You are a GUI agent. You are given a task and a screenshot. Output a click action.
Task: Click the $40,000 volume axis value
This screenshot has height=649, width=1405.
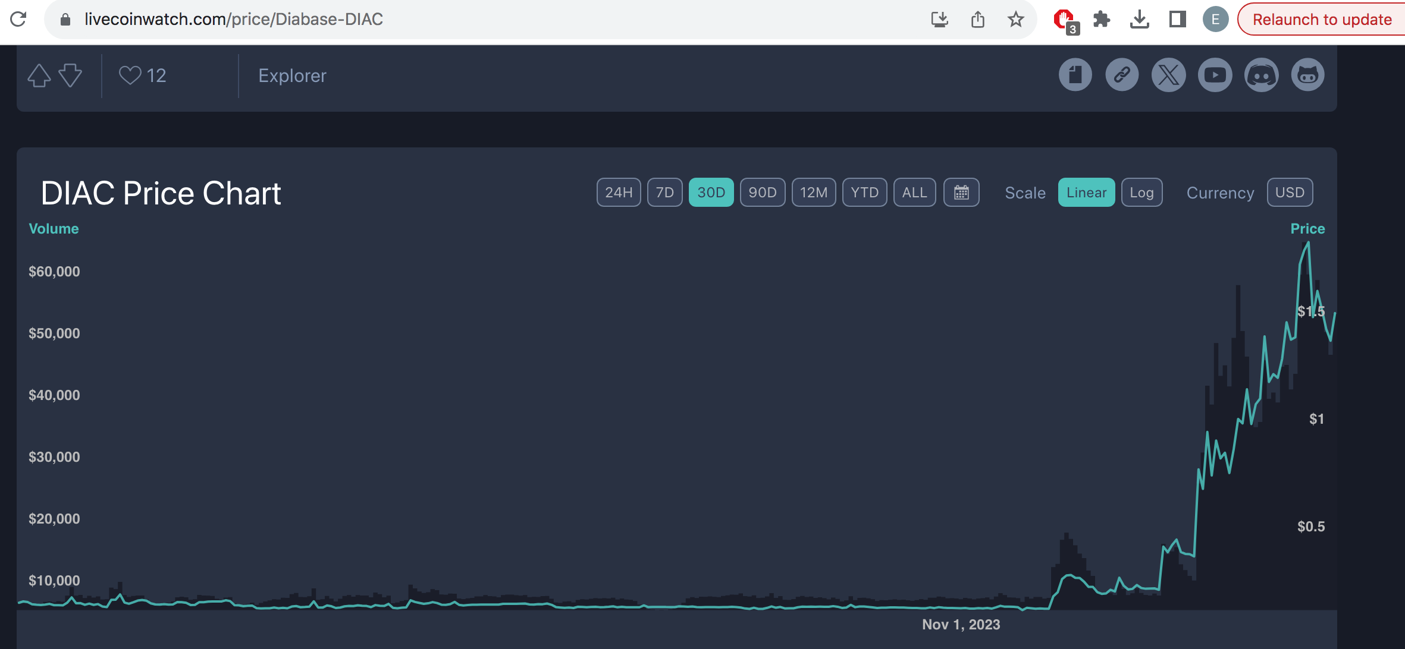point(54,395)
